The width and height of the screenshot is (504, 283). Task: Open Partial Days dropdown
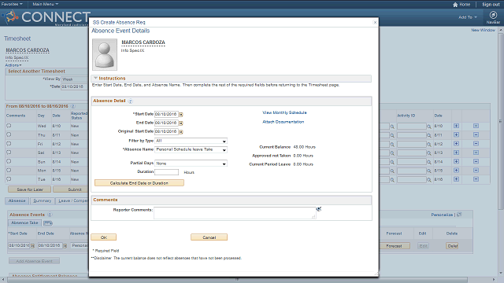click(x=191, y=164)
